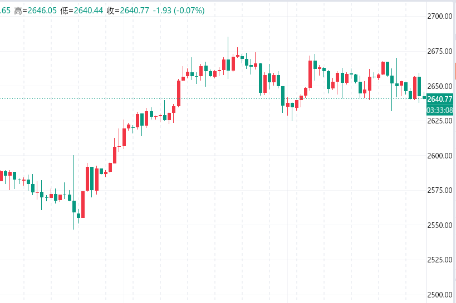The height and width of the screenshot is (303, 456).
Task: Click the 2625.00 price axis label
Action: [440, 121]
